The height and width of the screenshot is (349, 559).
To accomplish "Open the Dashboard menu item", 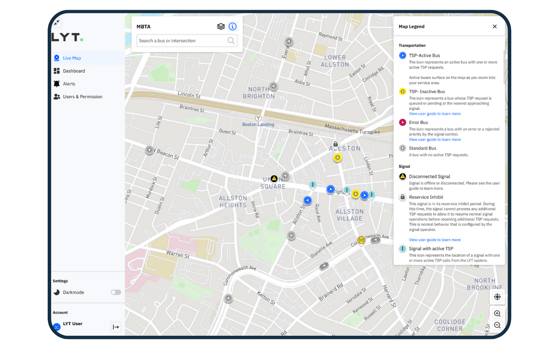I will tap(74, 71).
